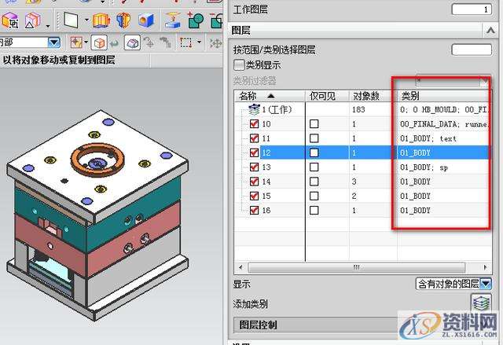Click the cube with selection box icon
This screenshot has width=503, height=345.
(10, 20)
